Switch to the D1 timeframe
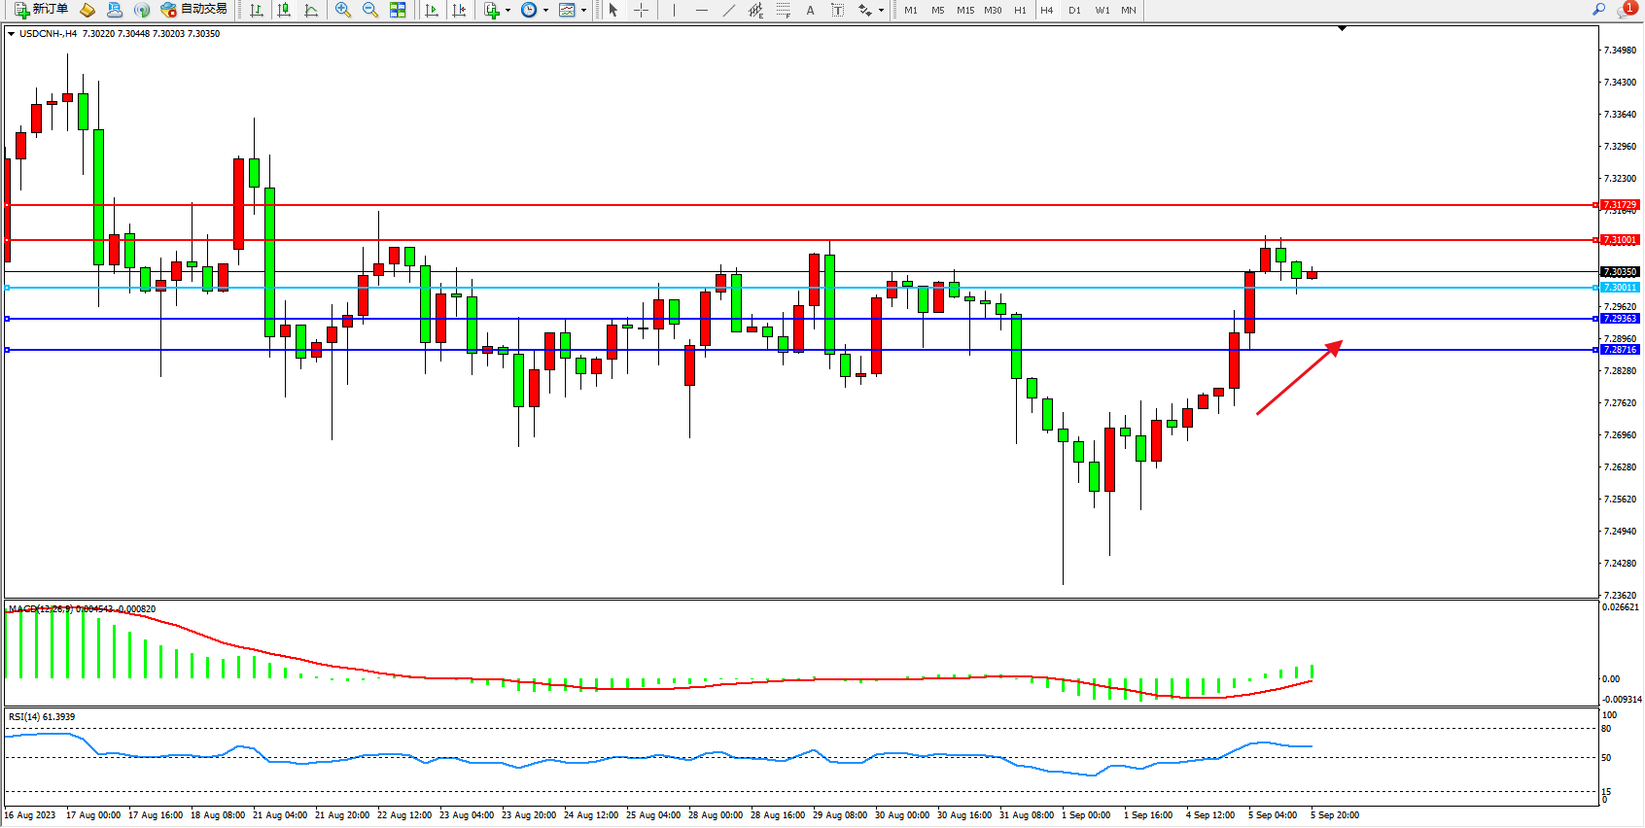1645x828 pixels. 1074,10
